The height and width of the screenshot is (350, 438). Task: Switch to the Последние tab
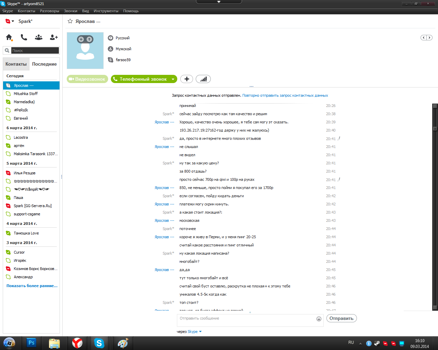coord(44,64)
